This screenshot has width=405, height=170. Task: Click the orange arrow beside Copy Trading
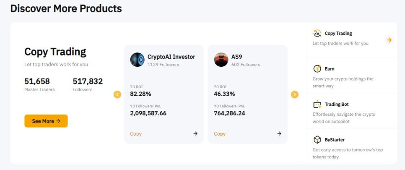click(389, 40)
